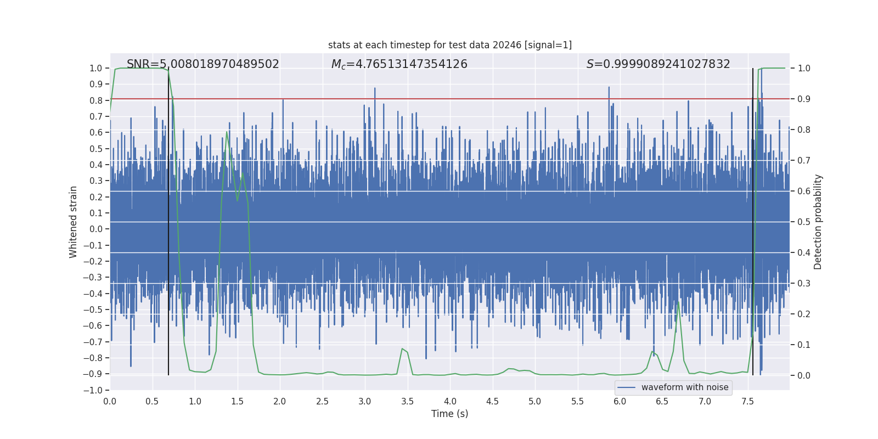Viewport: 878px width, 439px height.
Task: Click the 1.0 tick label on the Time axis
Action: click(x=195, y=401)
